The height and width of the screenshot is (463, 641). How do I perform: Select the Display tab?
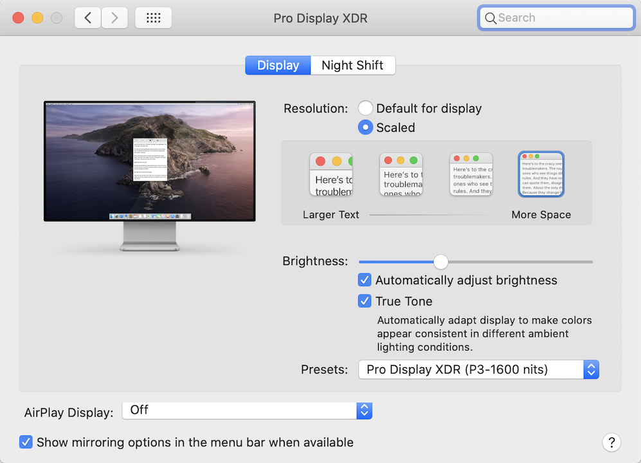(x=277, y=65)
